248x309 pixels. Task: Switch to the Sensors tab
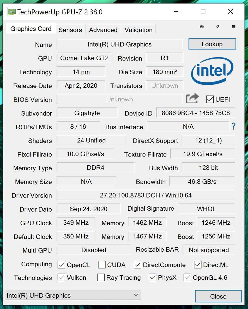(70, 30)
